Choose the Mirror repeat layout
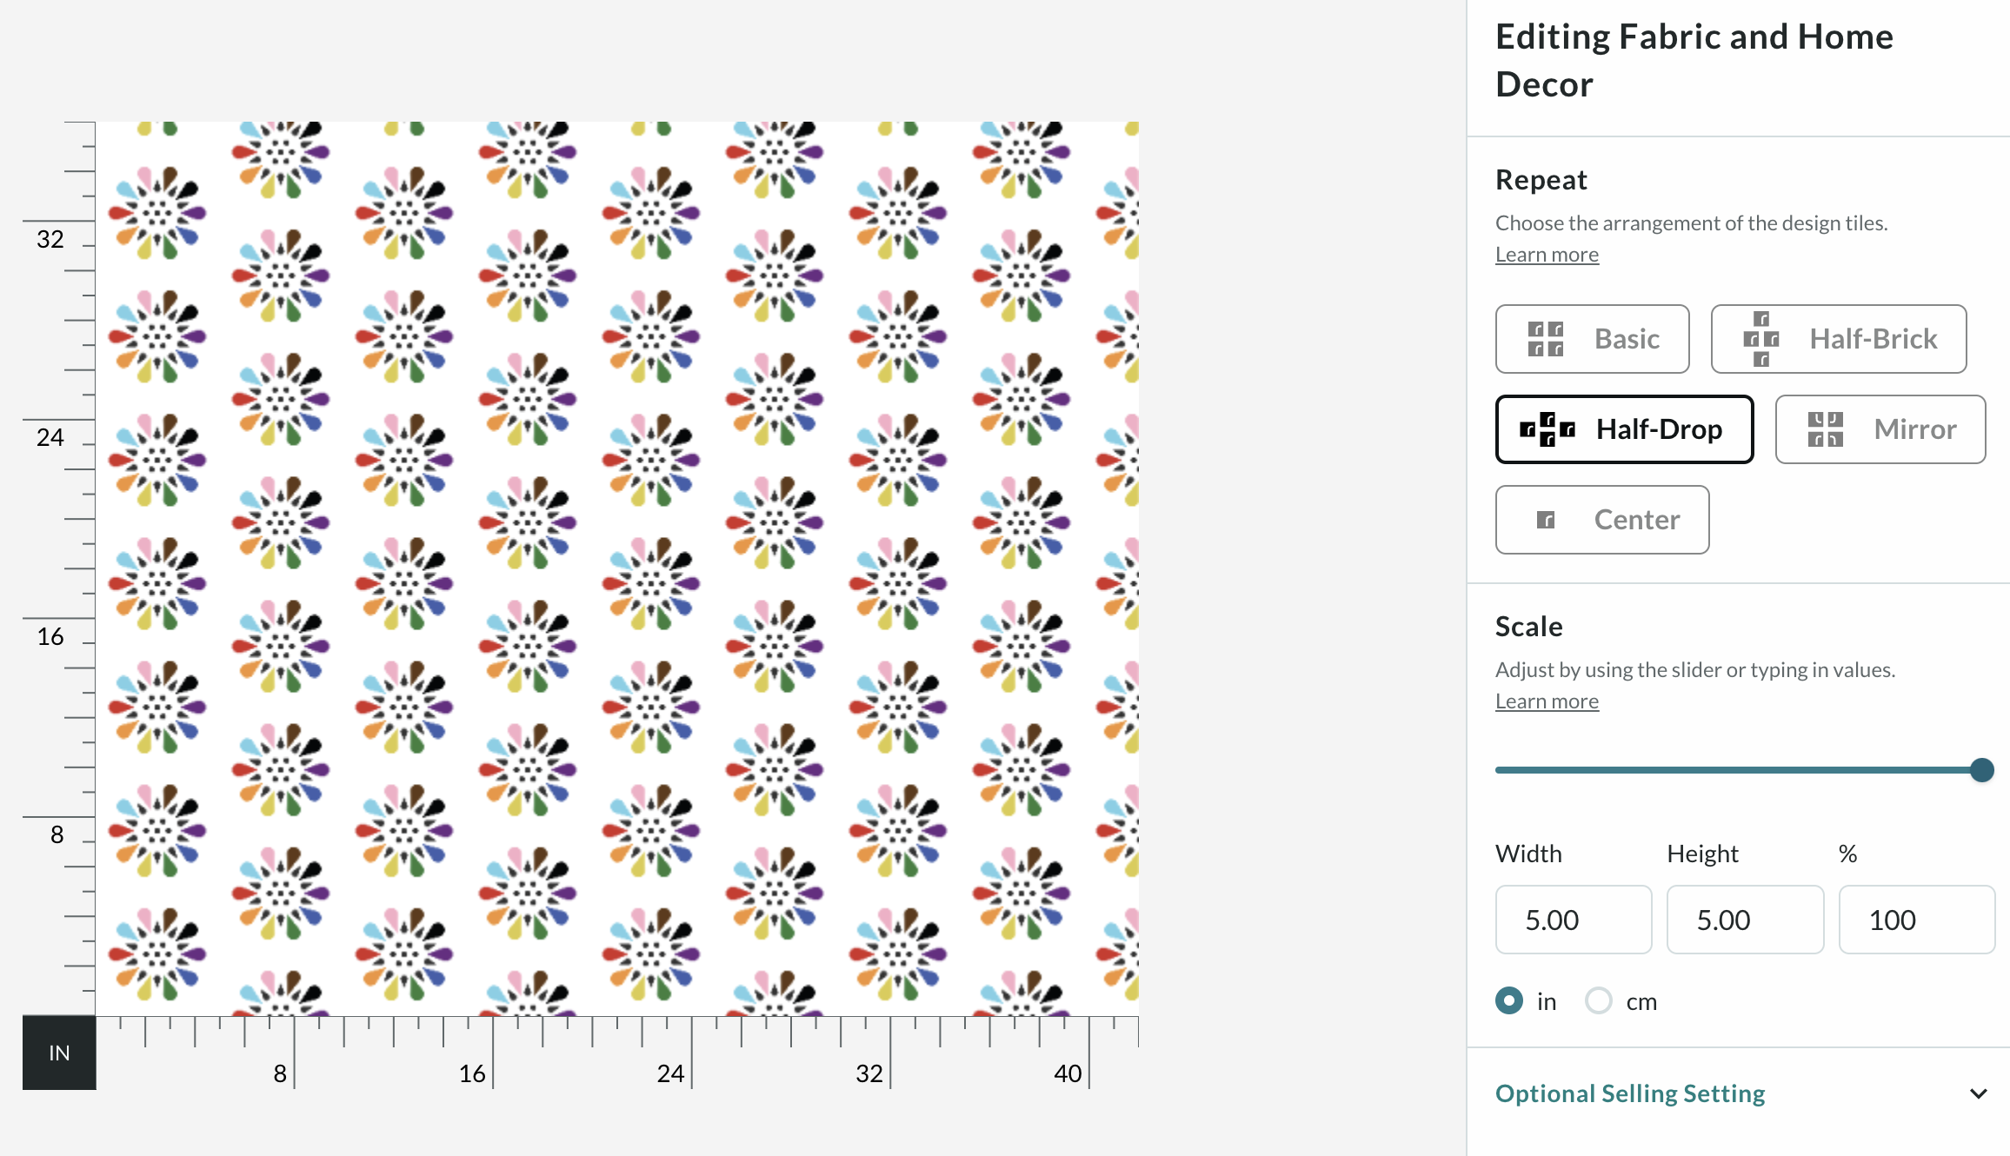 click(x=1880, y=429)
